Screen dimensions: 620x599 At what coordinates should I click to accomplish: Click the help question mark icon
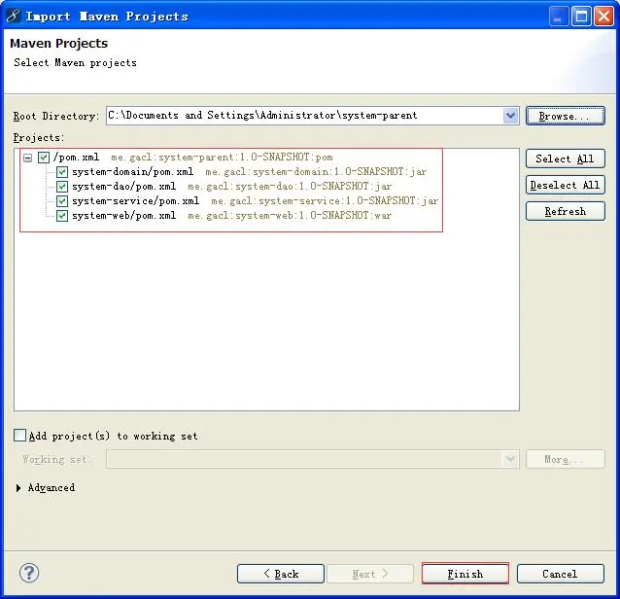pos(29,573)
